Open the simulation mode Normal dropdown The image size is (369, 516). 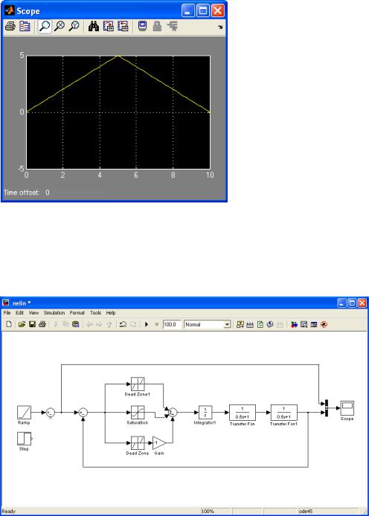208,324
